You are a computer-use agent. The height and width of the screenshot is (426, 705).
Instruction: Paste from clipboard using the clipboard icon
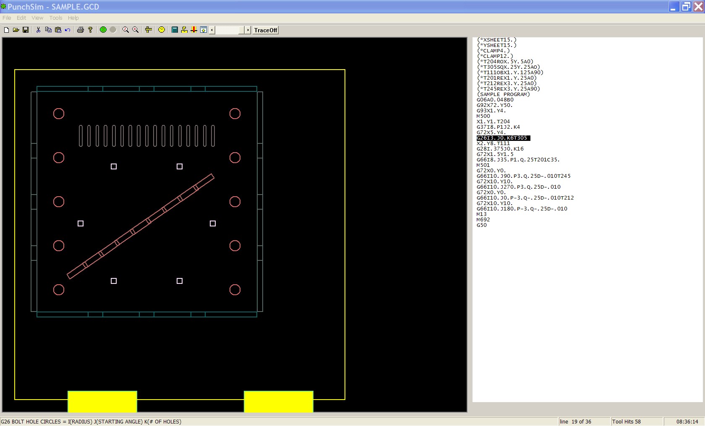(x=57, y=30)
